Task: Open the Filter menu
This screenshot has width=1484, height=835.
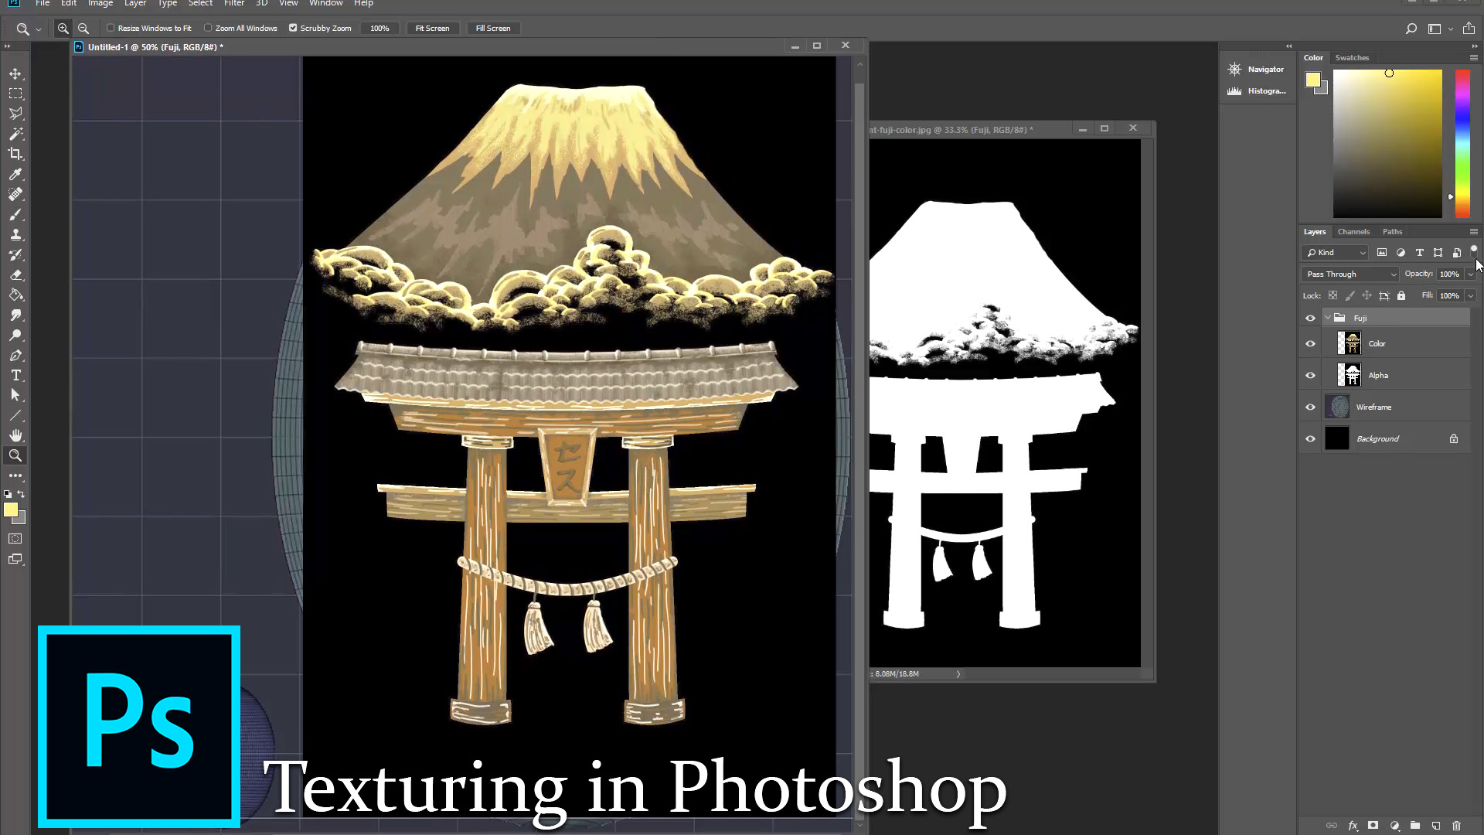Action: click(234, 3)
